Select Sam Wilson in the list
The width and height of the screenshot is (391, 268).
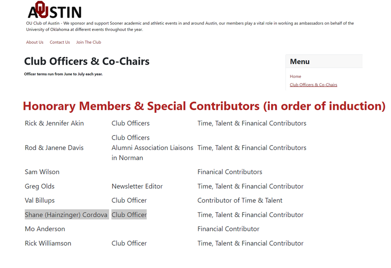point(42,172)
